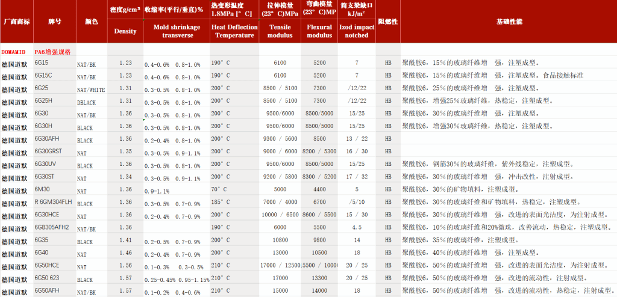
Task: Click the DBLACK color cell
Action: pyautogui.click(x=87, y=103)
